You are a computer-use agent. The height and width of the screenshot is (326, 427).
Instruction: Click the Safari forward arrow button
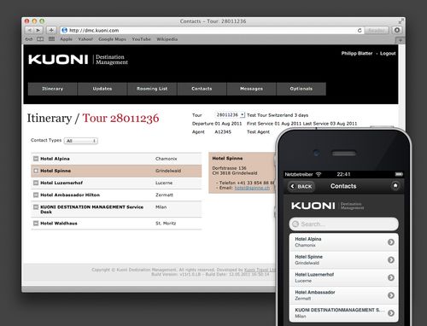(38, 30)
